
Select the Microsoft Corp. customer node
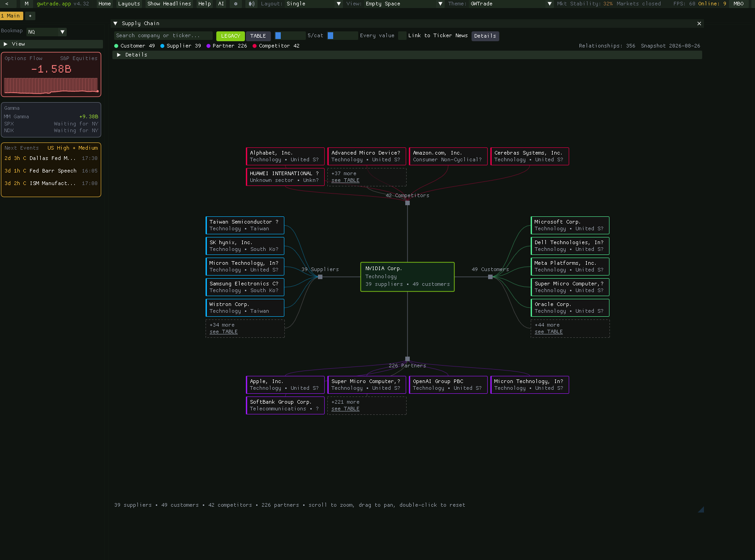(x=570, y=225)
